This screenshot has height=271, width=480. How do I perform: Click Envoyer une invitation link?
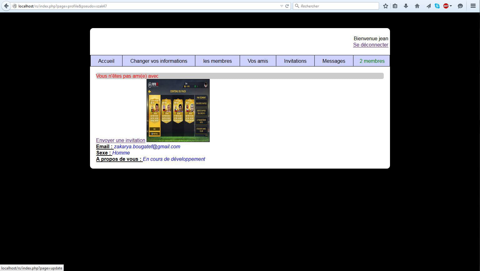[x=121, y=140]
